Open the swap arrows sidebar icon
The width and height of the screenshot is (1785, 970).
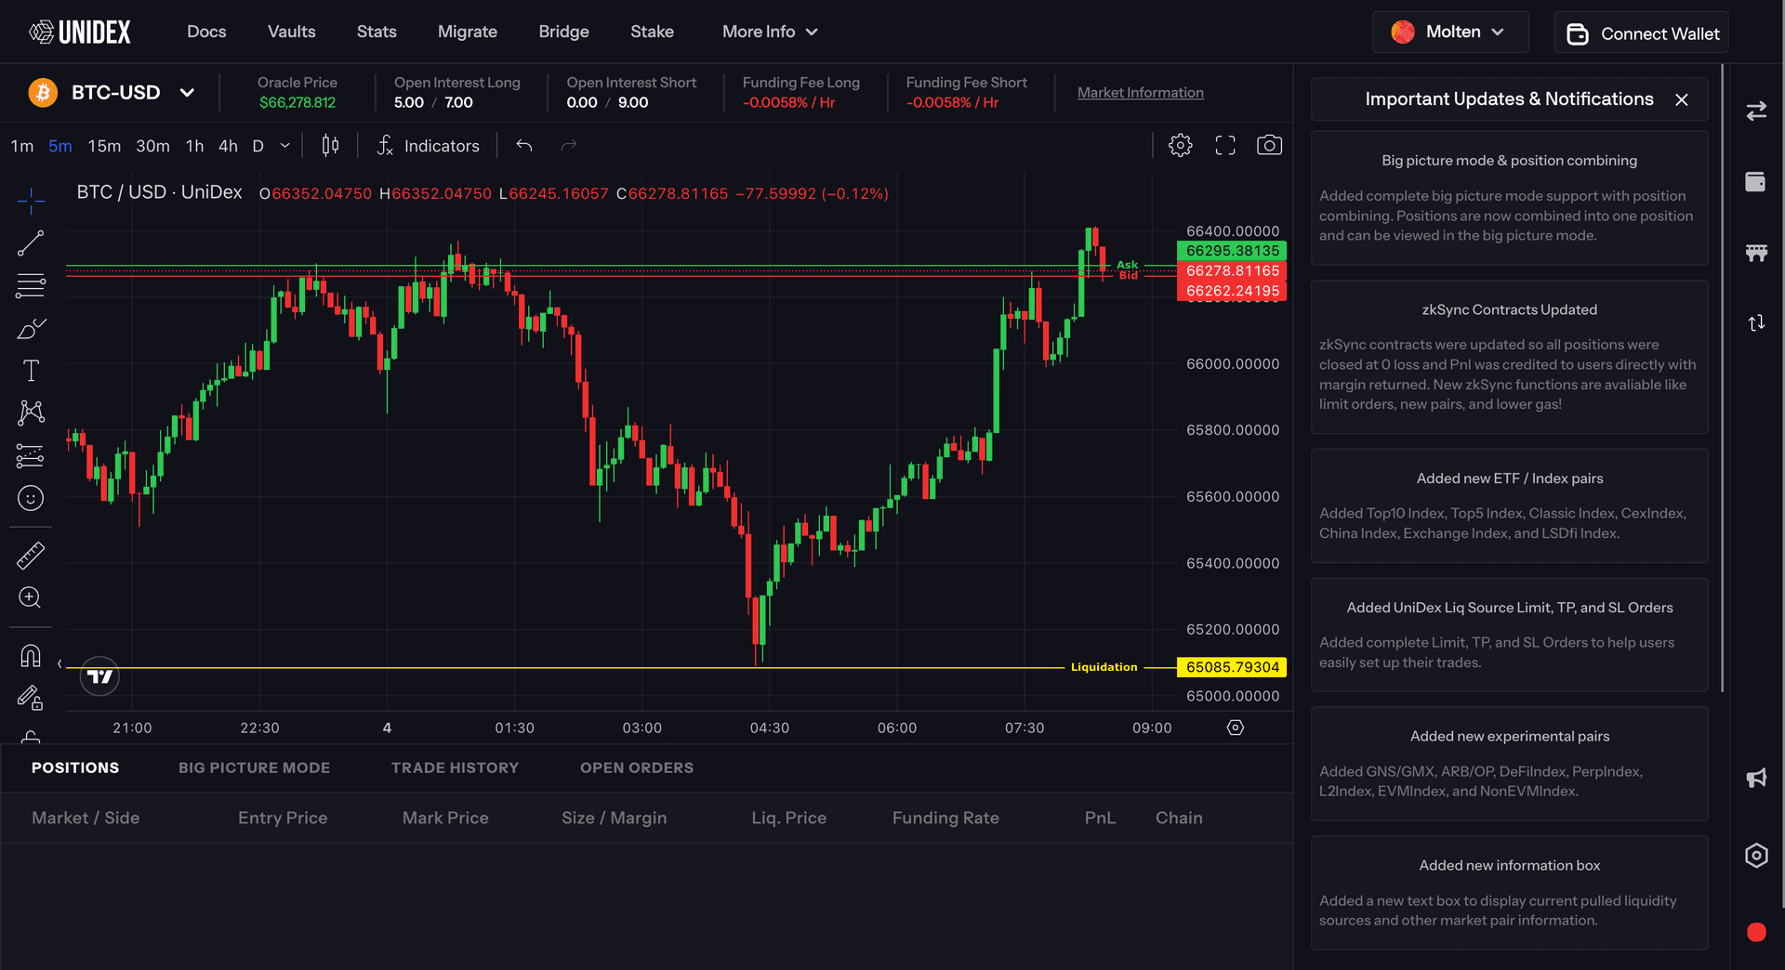(1756, 111)
